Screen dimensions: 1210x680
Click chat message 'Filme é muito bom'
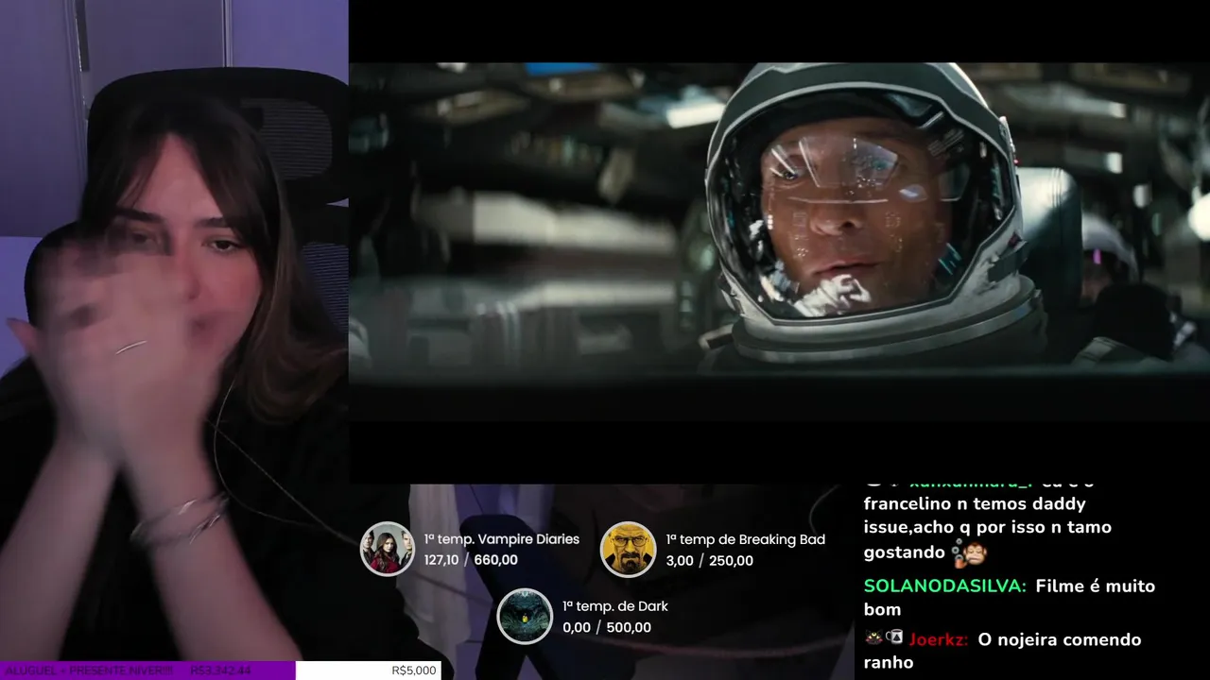(1011, 597)
